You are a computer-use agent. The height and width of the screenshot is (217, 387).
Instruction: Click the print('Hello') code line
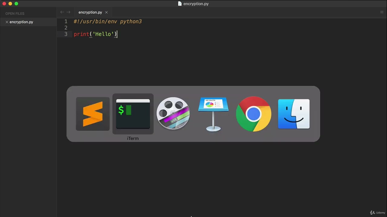tap(95, 34)
